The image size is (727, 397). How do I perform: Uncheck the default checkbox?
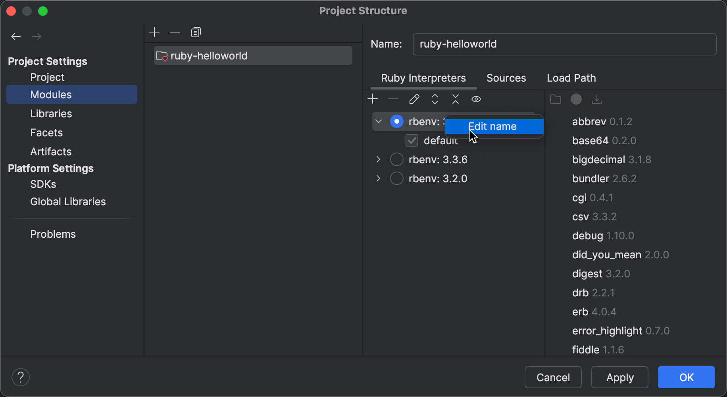[x=412, y=140]
